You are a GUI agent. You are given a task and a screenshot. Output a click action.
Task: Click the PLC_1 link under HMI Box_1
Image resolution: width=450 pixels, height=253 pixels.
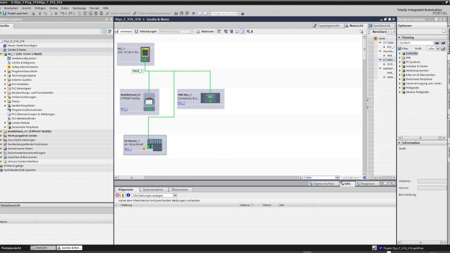[182, 103]
